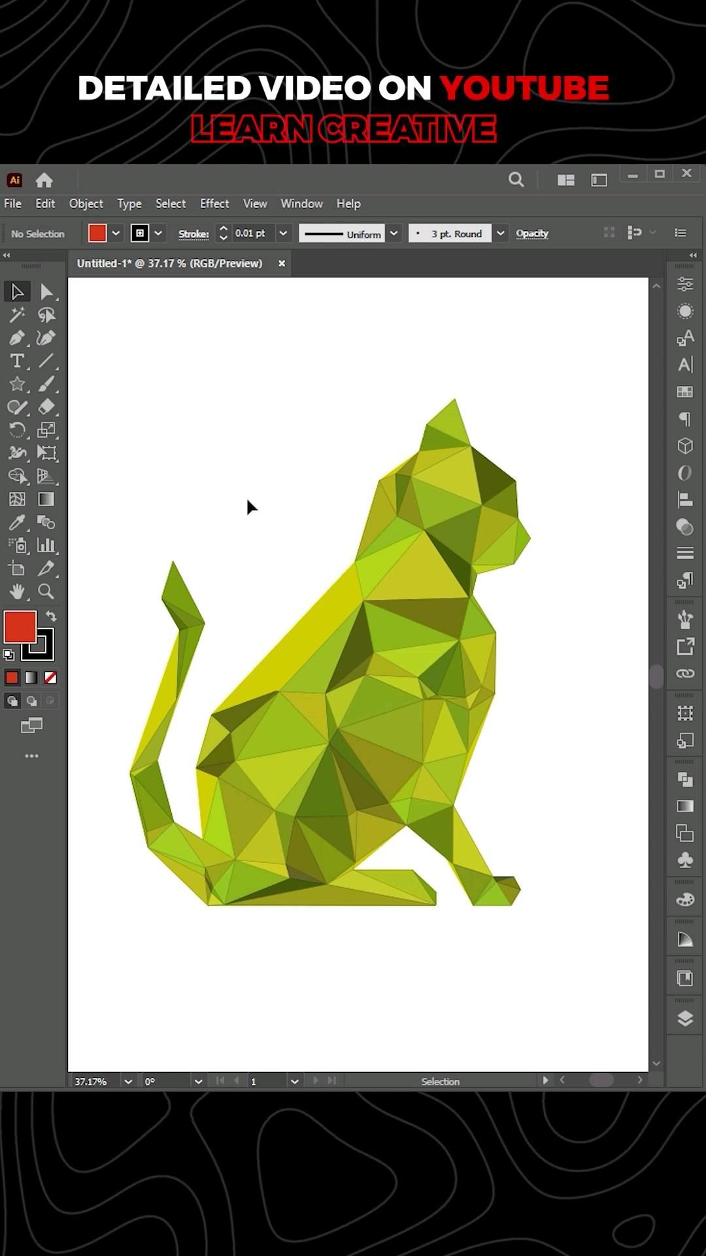Expand the edit toolbar three dots
Image resolution: width=706 pixels, height=1256 pixels.
pyautogui.click(x=31, y=756)
